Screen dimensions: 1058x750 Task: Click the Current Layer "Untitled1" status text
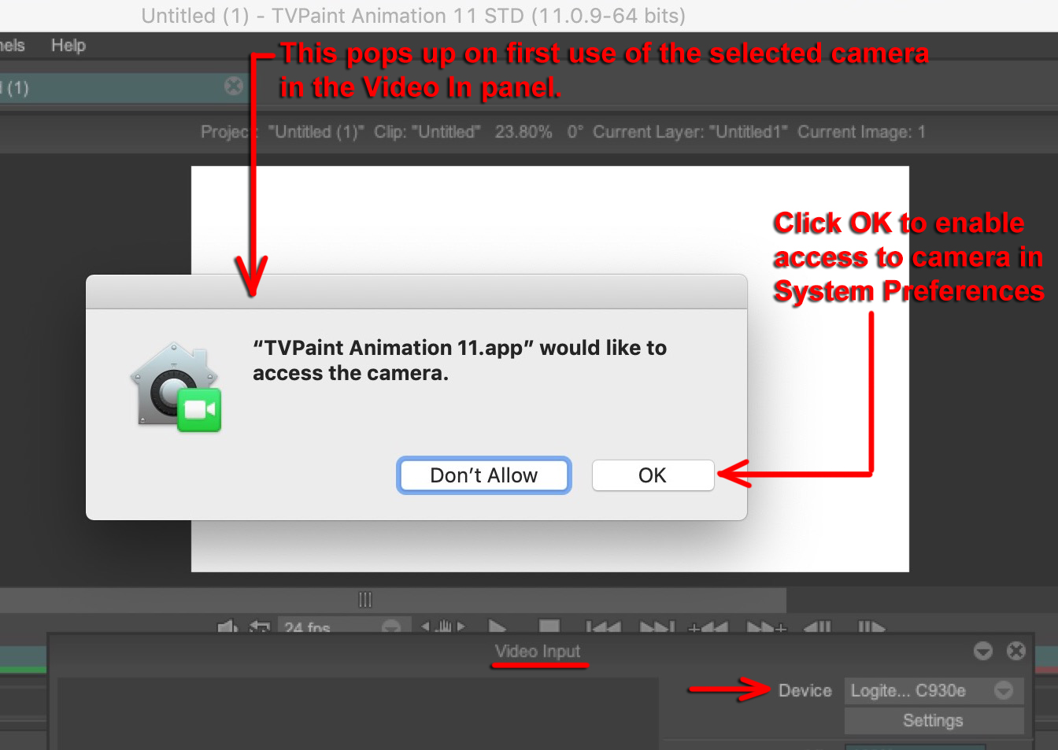pyautogui.click(x=690, y=131)
